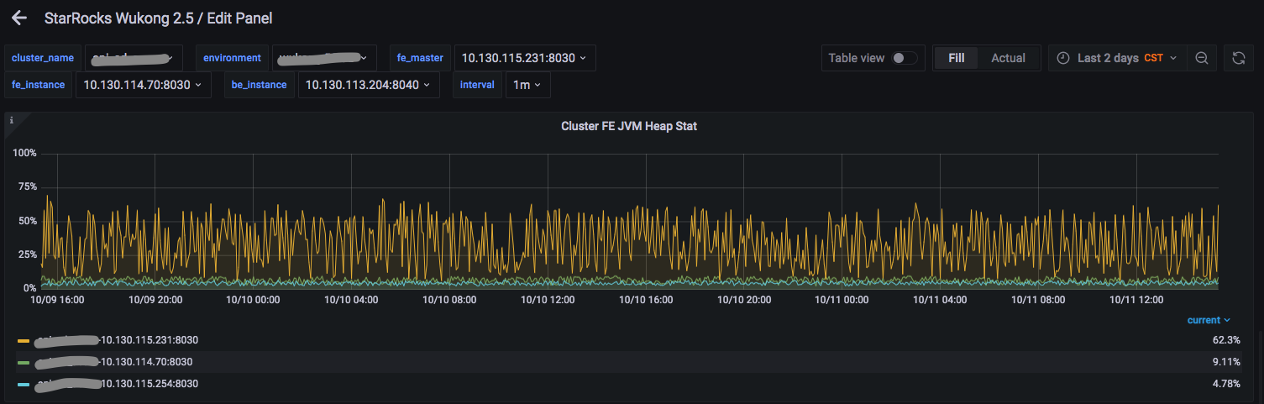The height and width of the screenshot is (404, 1264).
Task: Expand the be_instance dropdown
Action: 367,85
